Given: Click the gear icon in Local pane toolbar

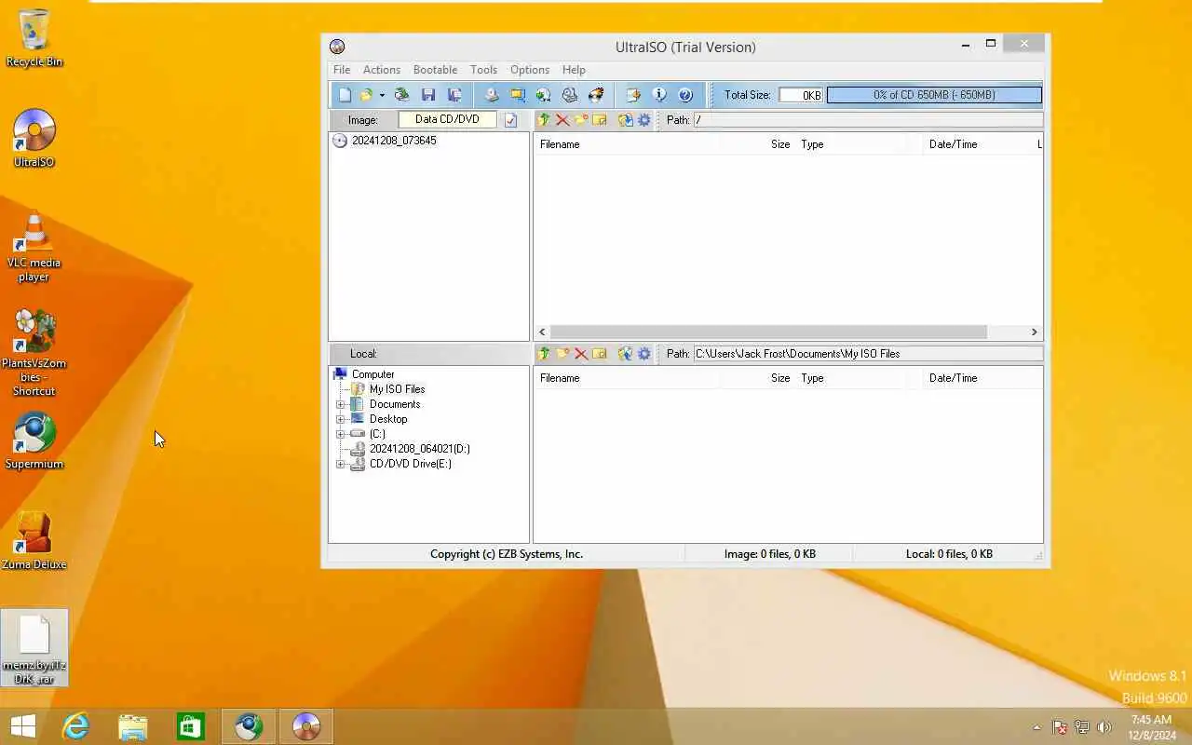Looking at the screenshot, I should pos(643,354).
